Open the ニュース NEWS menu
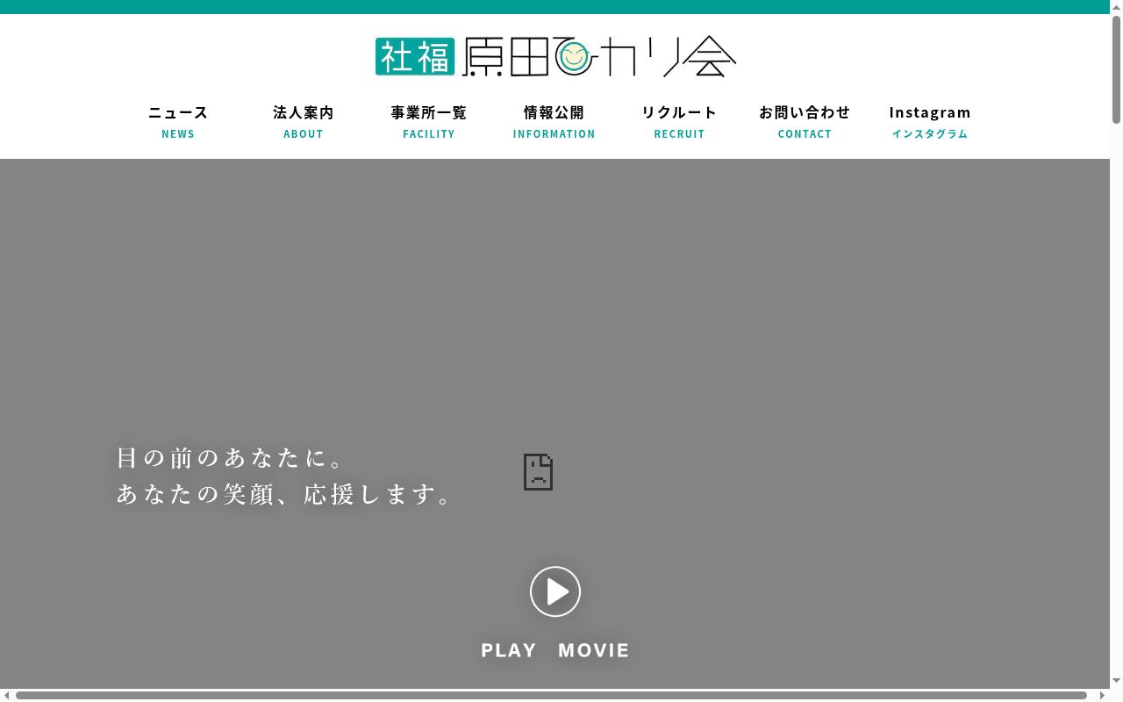 point(178,122)
